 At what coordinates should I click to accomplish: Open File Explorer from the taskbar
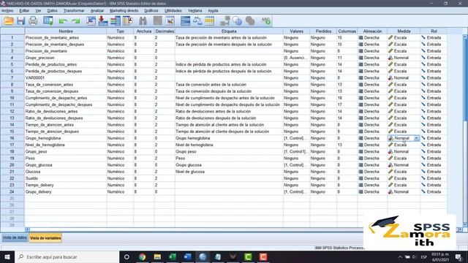point(157,256)
